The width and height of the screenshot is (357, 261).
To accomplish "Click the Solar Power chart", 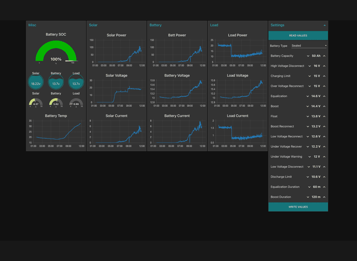I will coord(116,51).
